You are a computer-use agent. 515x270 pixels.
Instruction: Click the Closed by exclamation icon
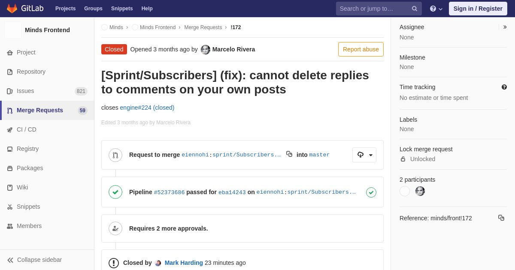point(114,263)
